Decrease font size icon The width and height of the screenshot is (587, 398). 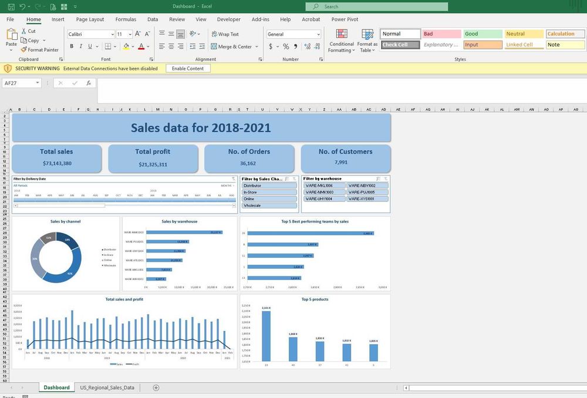pyautogui.click(x=147, y=33)
